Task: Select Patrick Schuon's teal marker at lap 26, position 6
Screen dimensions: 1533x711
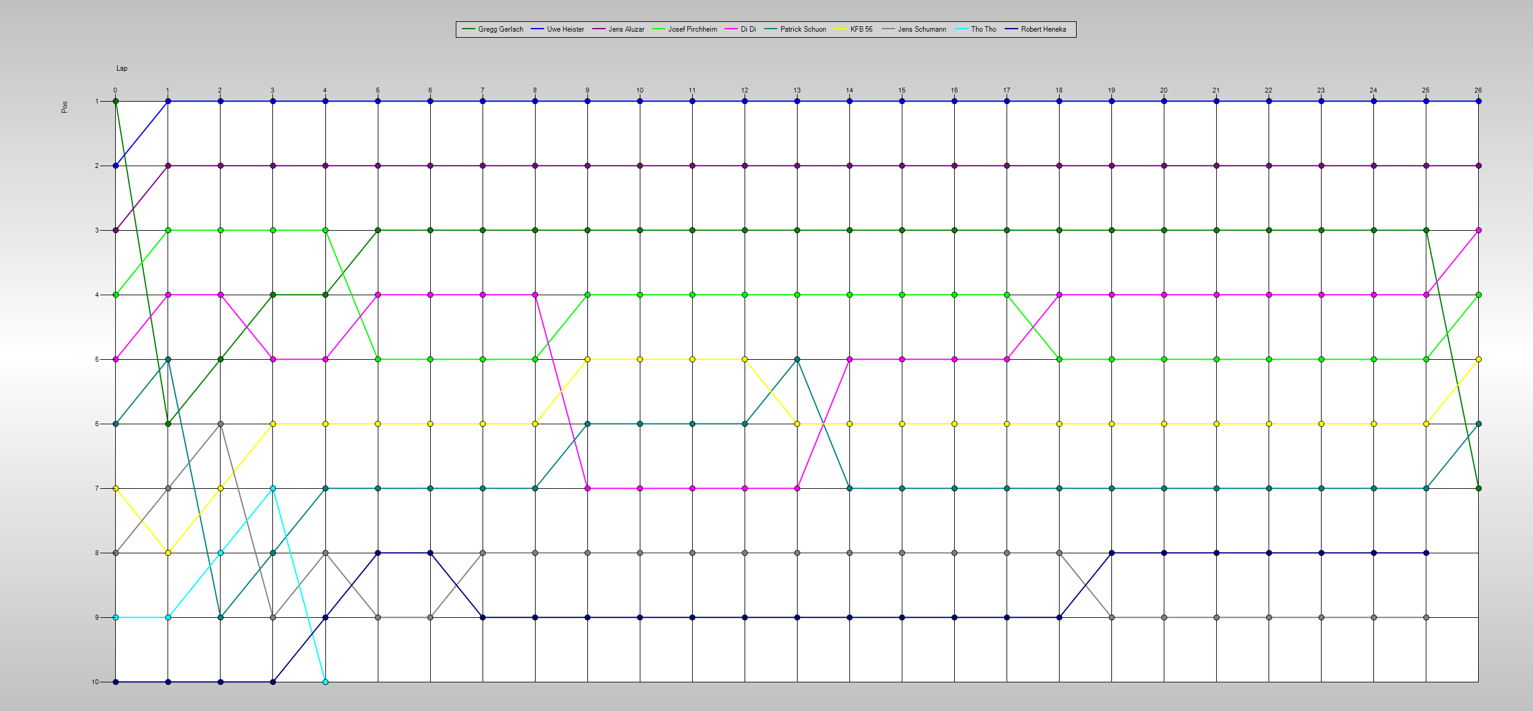Action: coord(1479,424)
